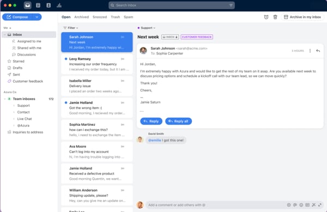Click the search filter funnel icon
The image size is (327, 212).
pyautogui.click(x=231, y=5)
